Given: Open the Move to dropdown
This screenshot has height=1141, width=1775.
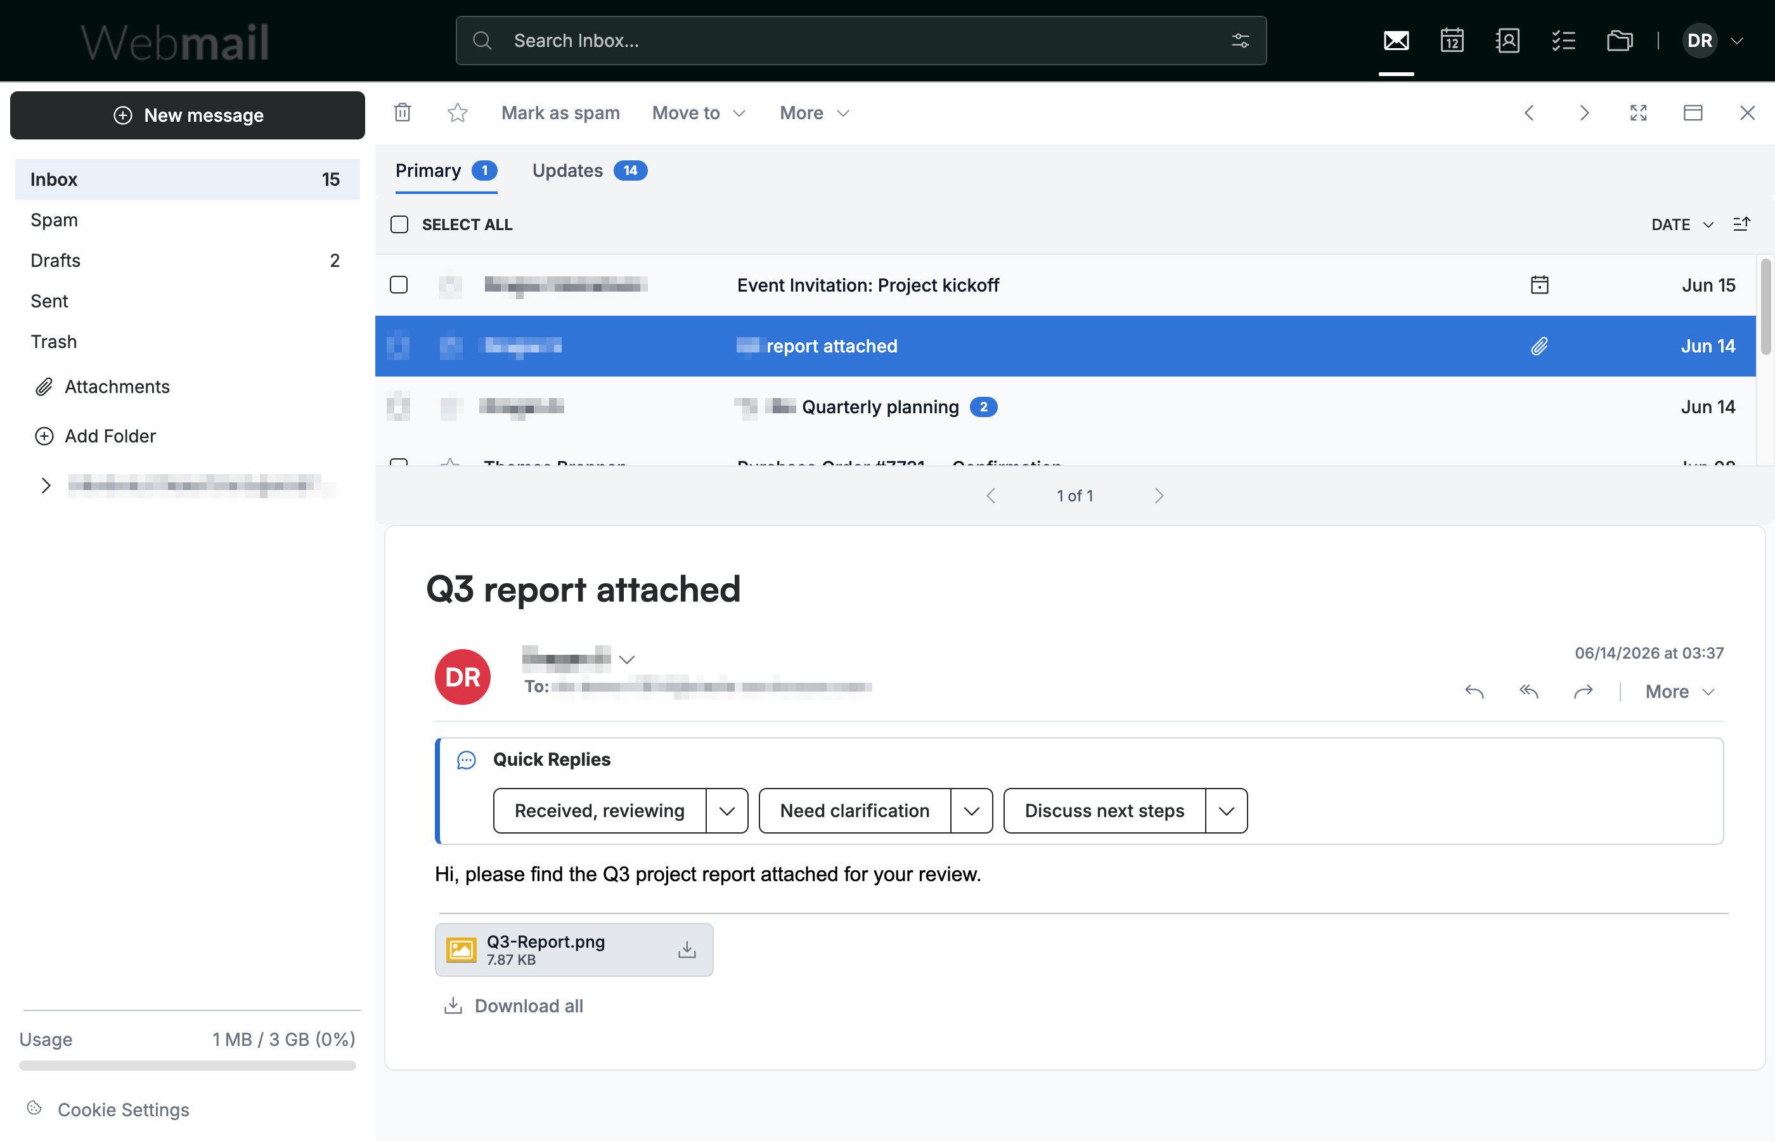Looking at the screenshot, I should coord(699,113).
